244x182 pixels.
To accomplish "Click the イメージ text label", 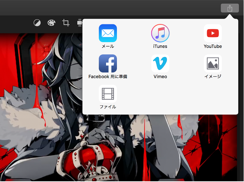I will [213, 76].
